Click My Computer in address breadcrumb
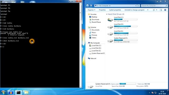169x95 pixels. point(104,6)
